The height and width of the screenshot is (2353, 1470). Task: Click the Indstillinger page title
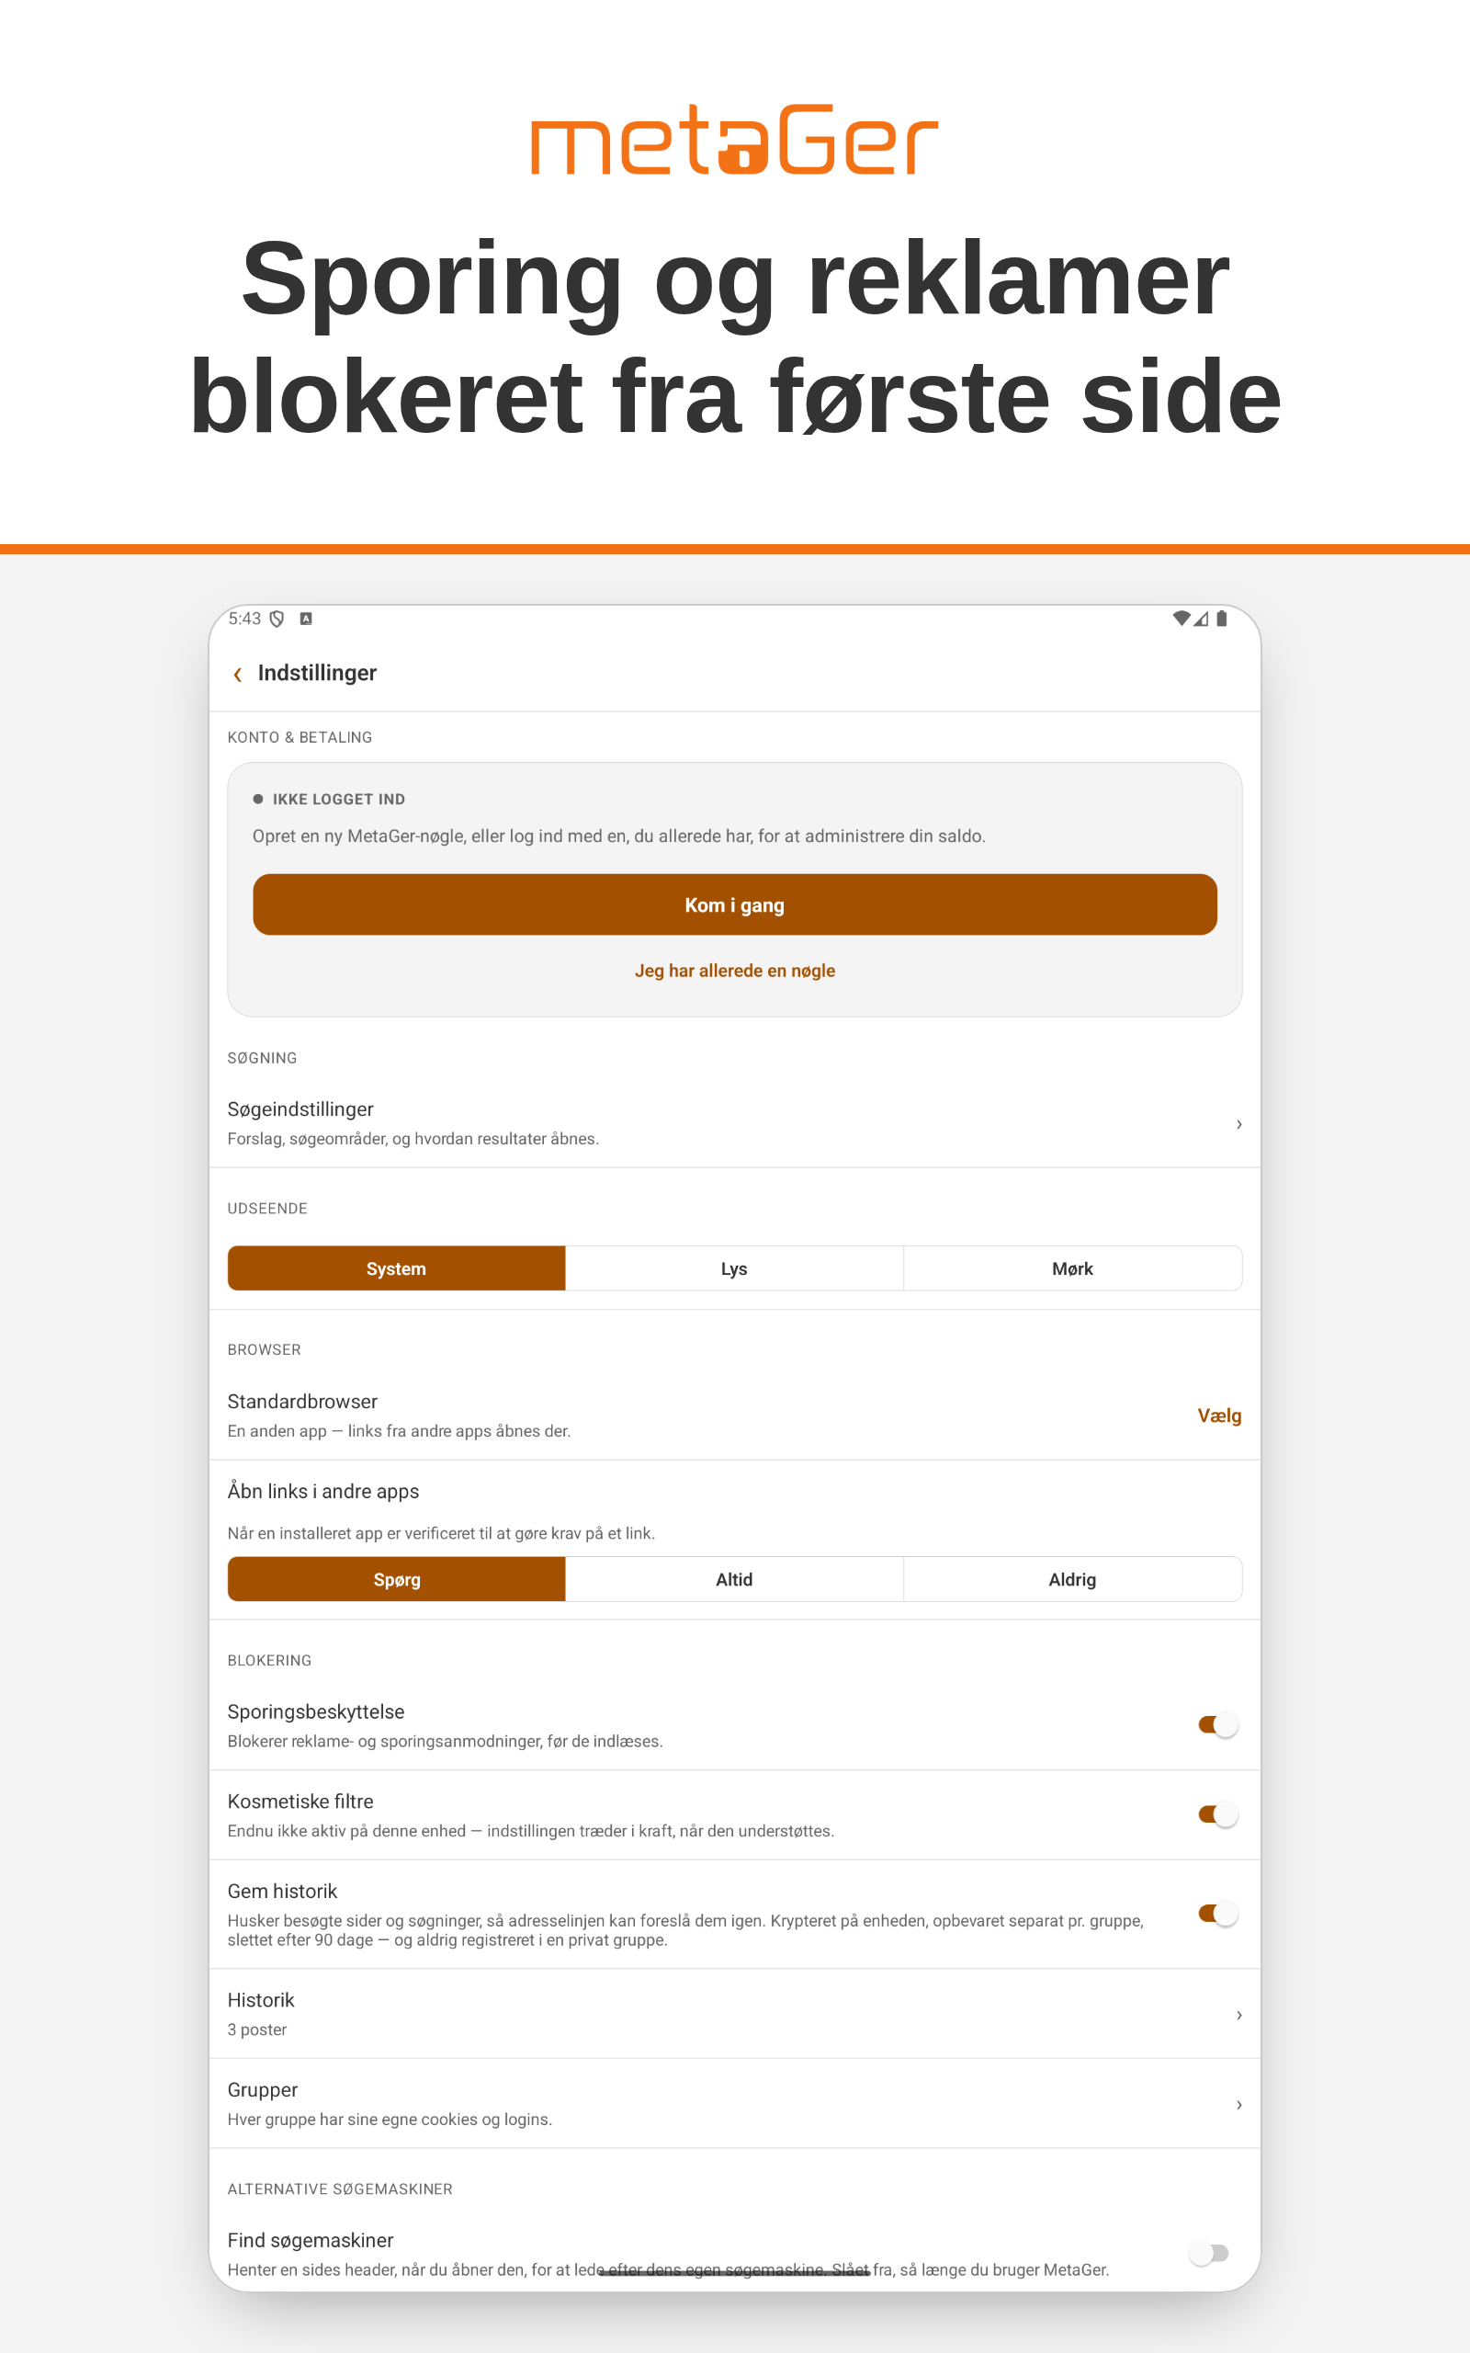pyautogui.click(x=317, y=673)
